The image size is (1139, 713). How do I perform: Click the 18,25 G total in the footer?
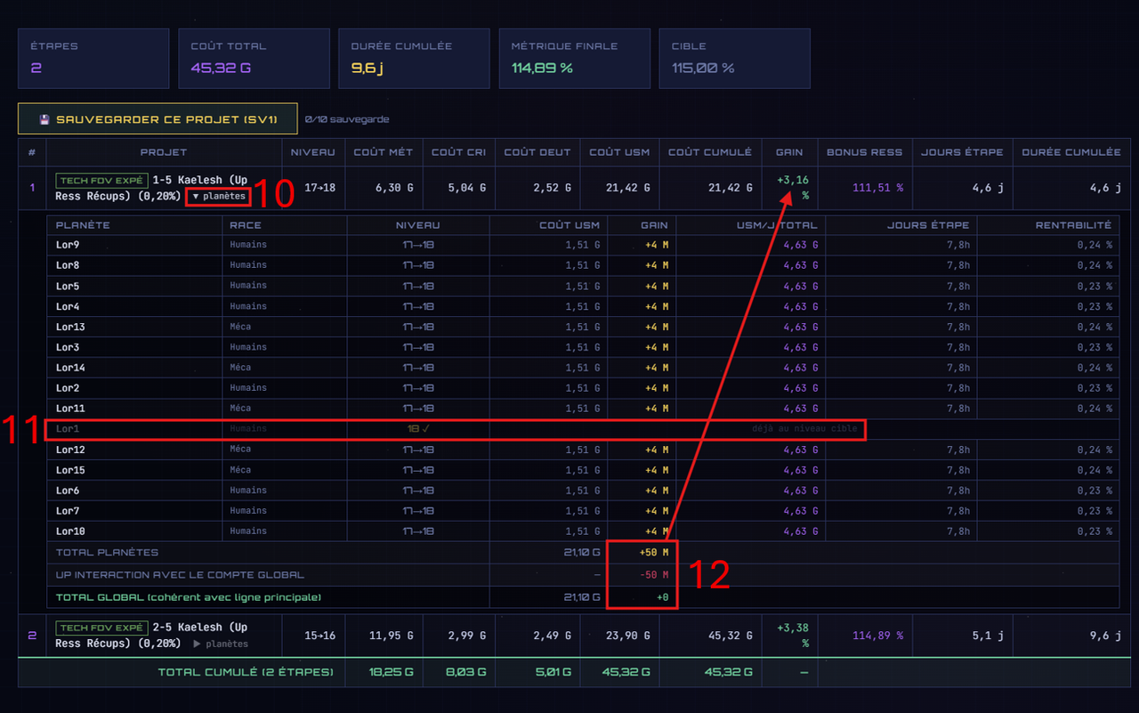point(392,672)
